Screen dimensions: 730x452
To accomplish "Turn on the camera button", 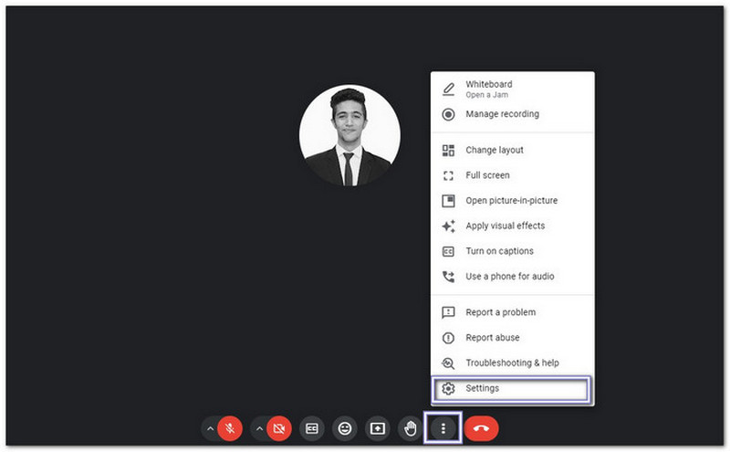I will [x=279, y=427].
